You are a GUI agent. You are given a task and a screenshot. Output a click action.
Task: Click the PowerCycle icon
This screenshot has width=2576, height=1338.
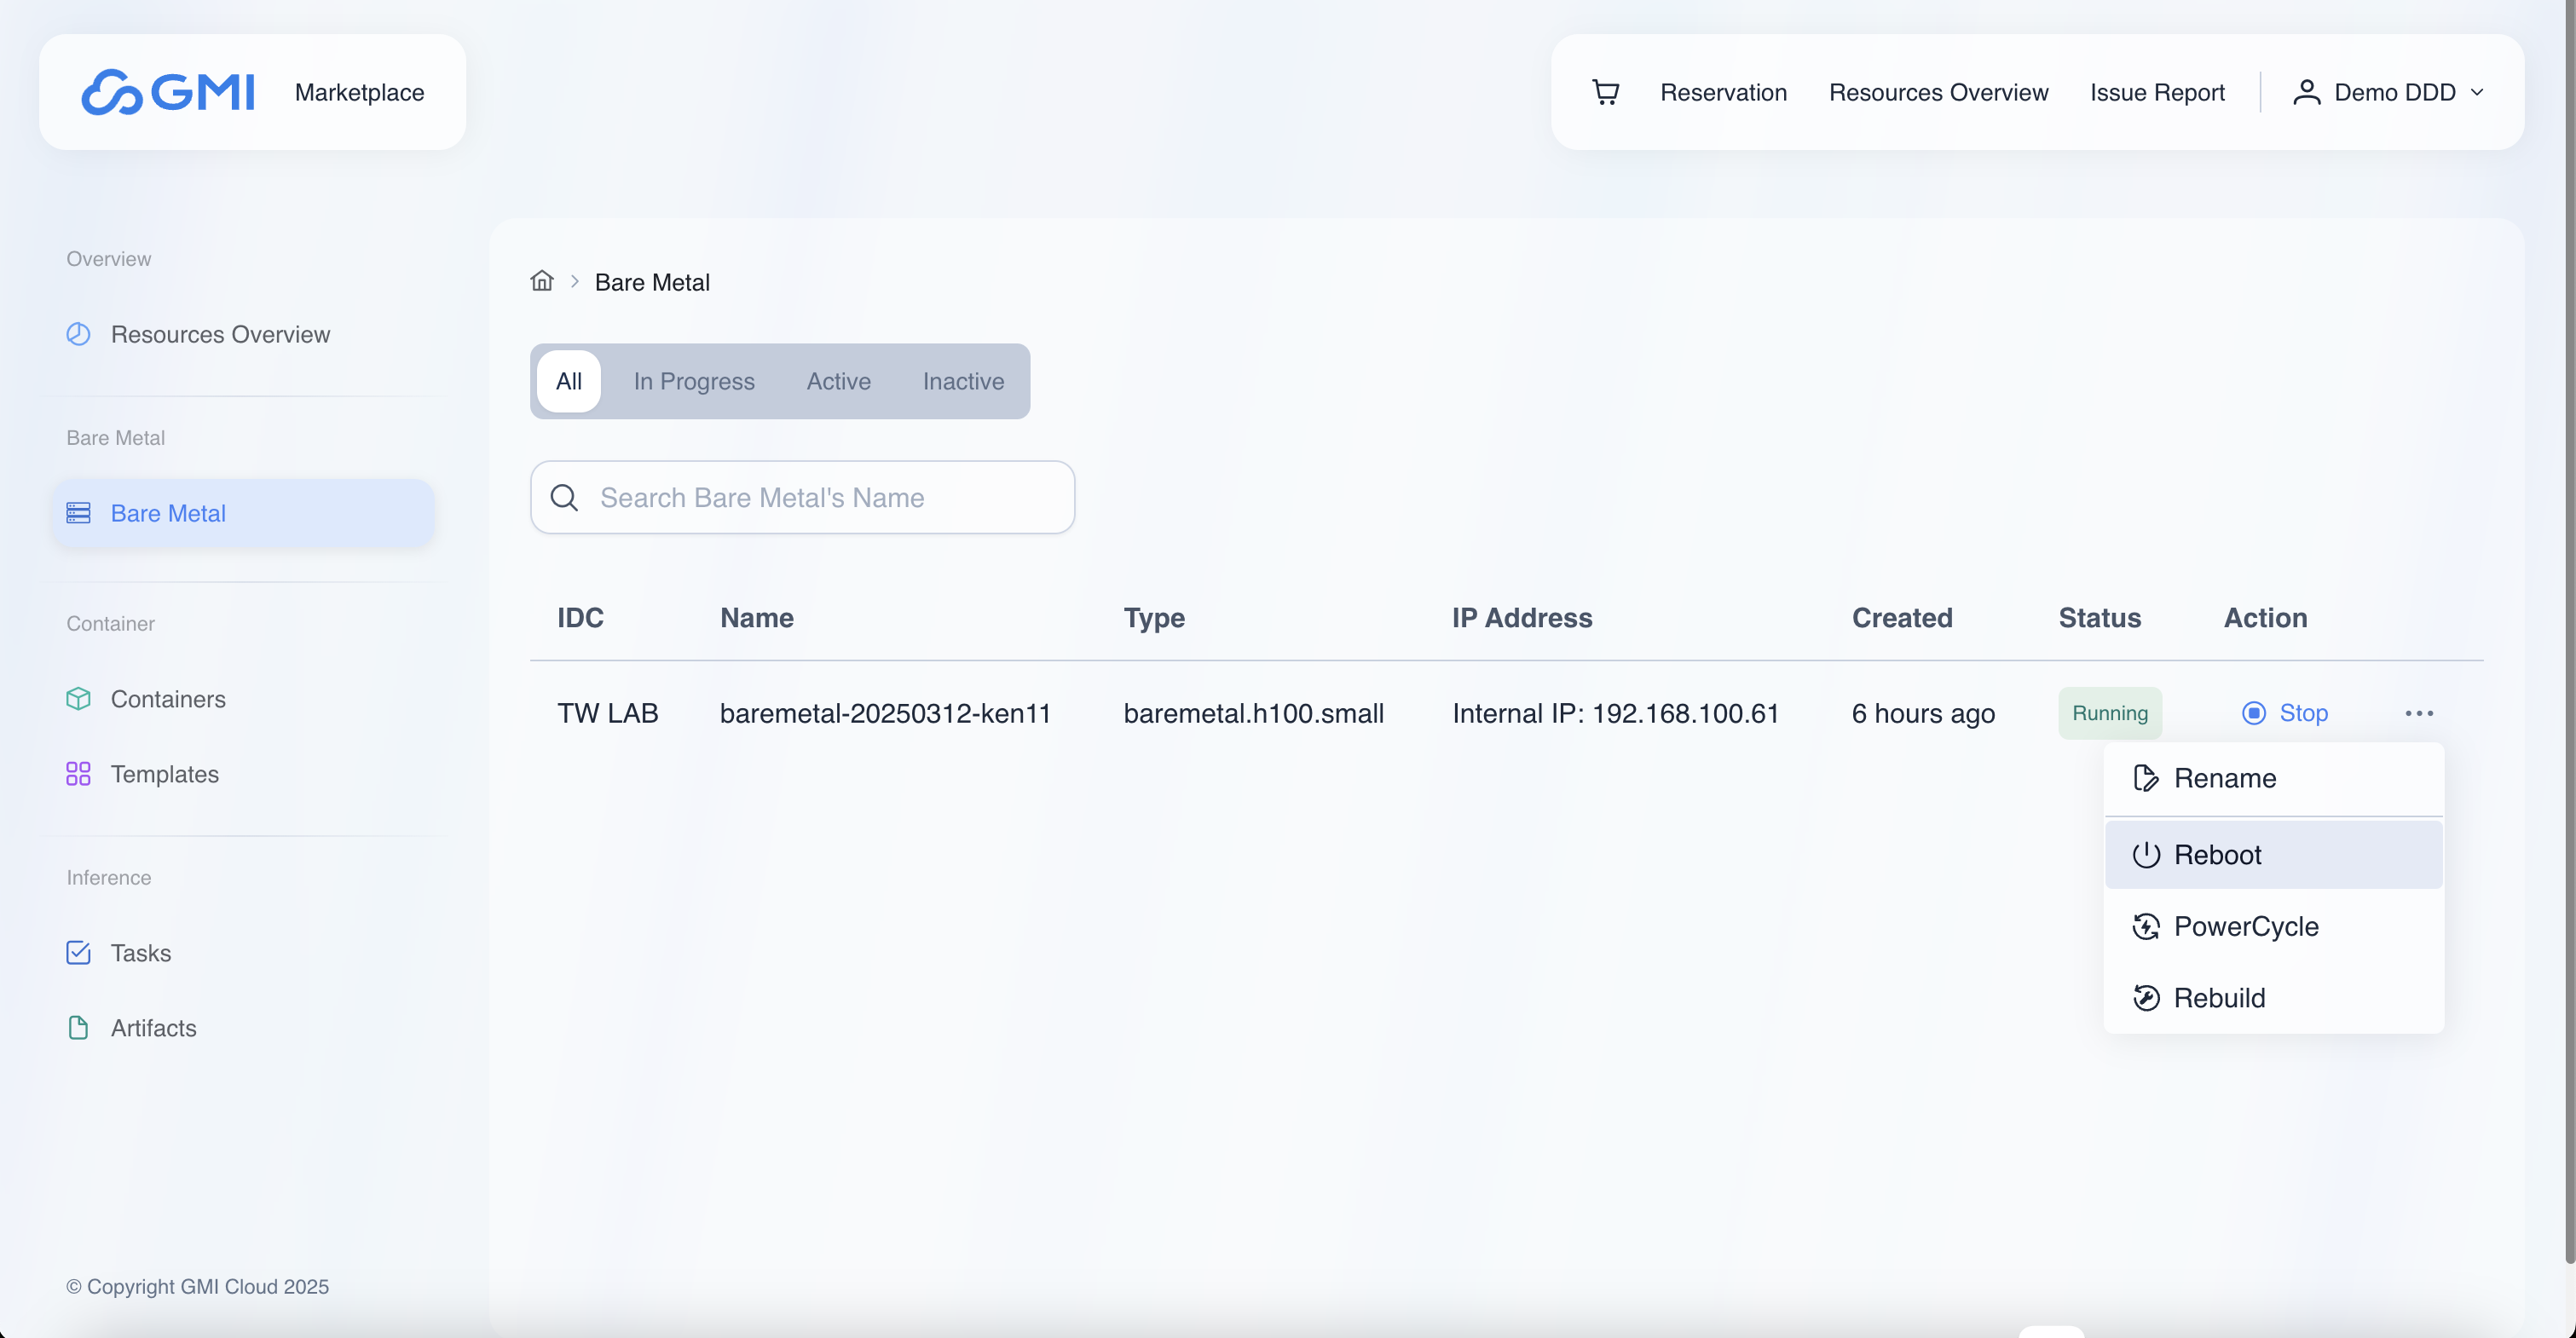[2145, 927]
